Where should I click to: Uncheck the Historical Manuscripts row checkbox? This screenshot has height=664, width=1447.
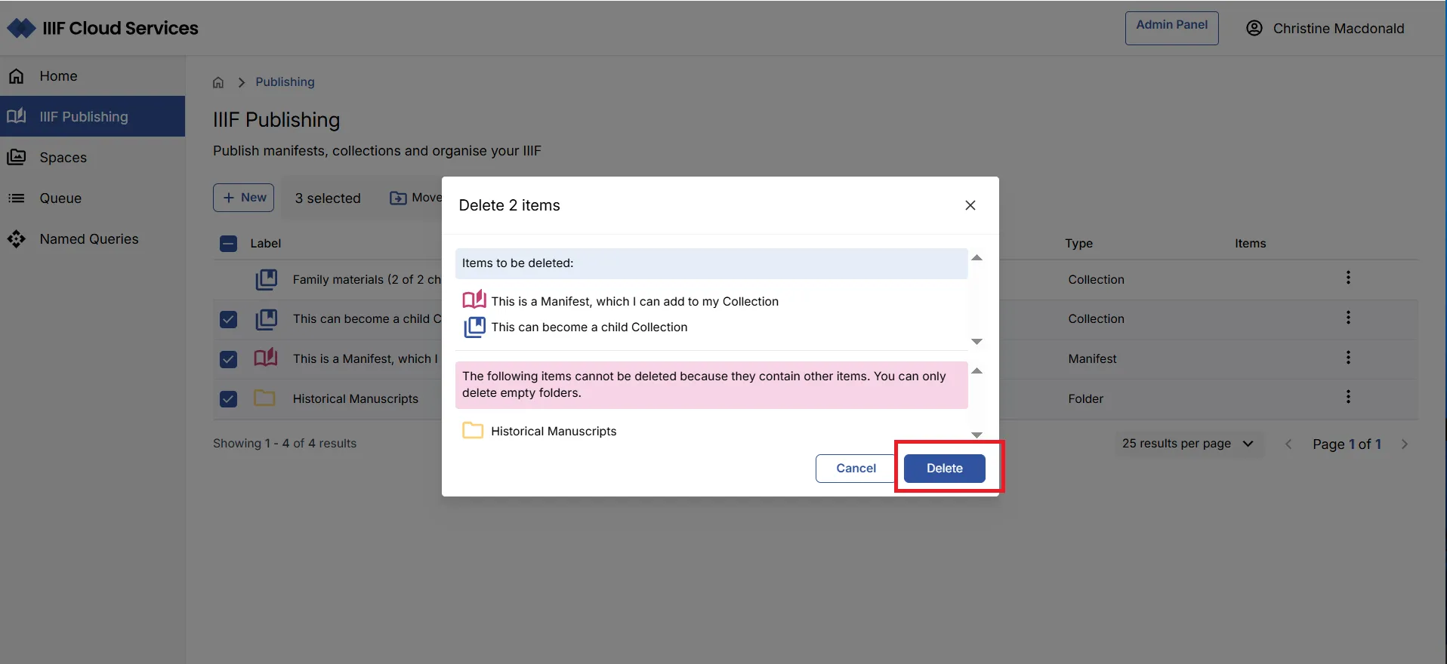click(x=228, y=399)
